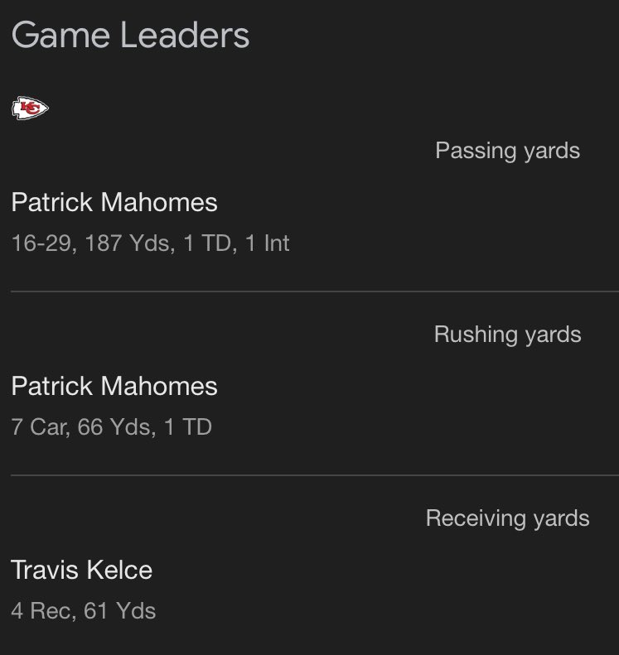Image resolution: width=619 pixels, height=655 pixels.
Task: Click the comma after 4 Rec
Action: pyautogui.click(x=72, y=616)
